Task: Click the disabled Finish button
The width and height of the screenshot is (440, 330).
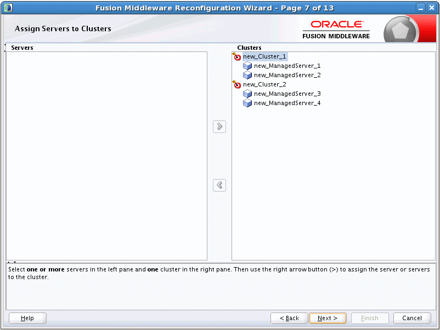Action: pyautogui.click(x=370, y=319)
